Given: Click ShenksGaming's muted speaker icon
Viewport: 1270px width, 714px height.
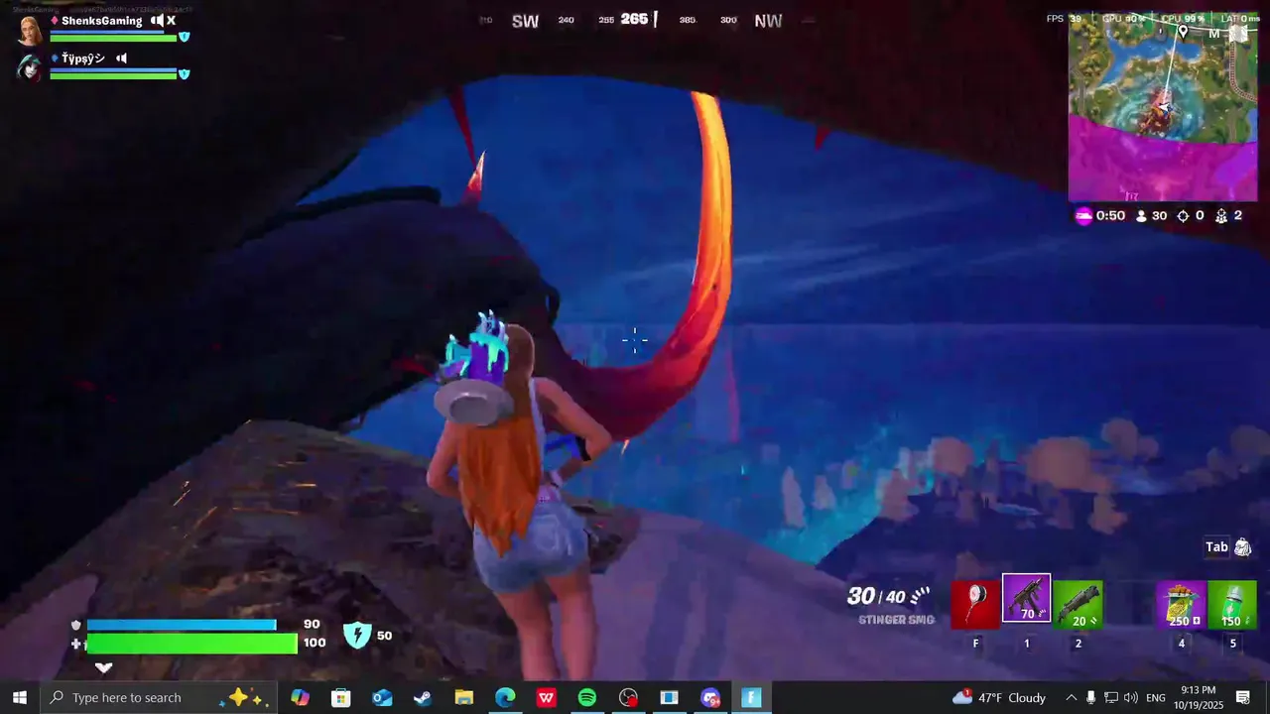Looking at the screenshot, I should pyautogui.click(x=163, y=21).
